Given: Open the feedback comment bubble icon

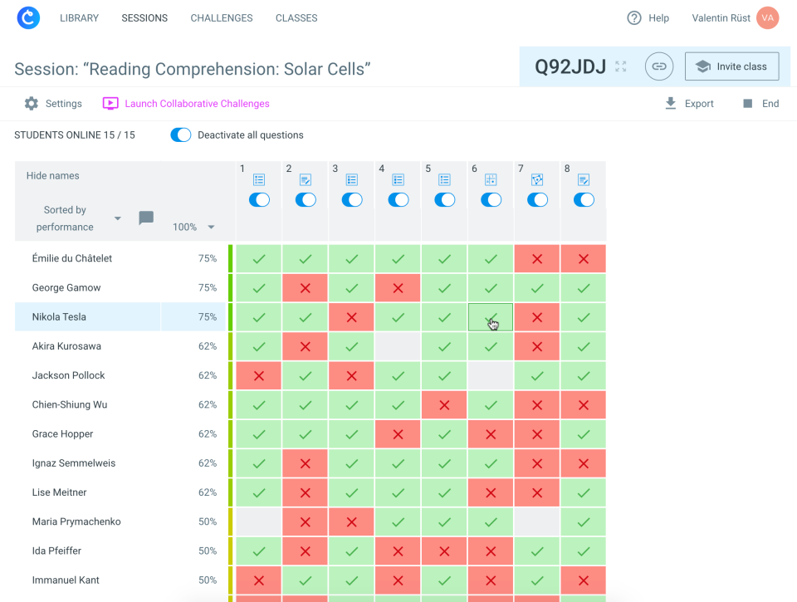Looking at the screenshot, I should (x=146, y=218).
